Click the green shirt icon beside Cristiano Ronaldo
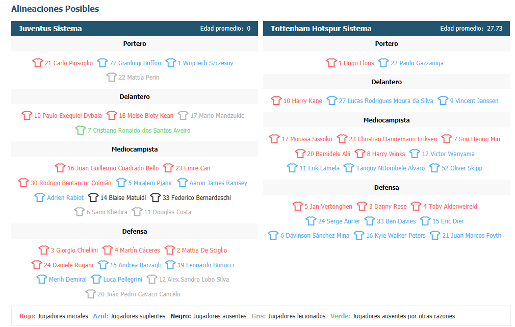 point(81,130)
